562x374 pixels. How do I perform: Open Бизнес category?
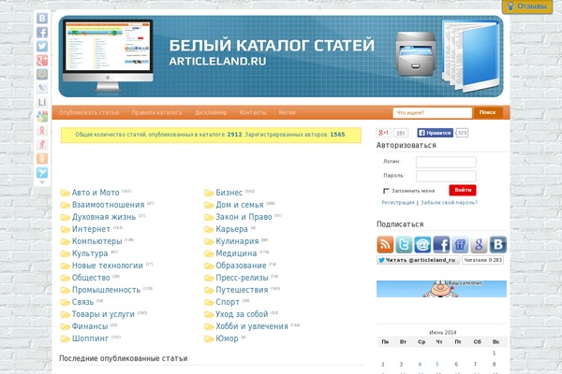[229, 193]
